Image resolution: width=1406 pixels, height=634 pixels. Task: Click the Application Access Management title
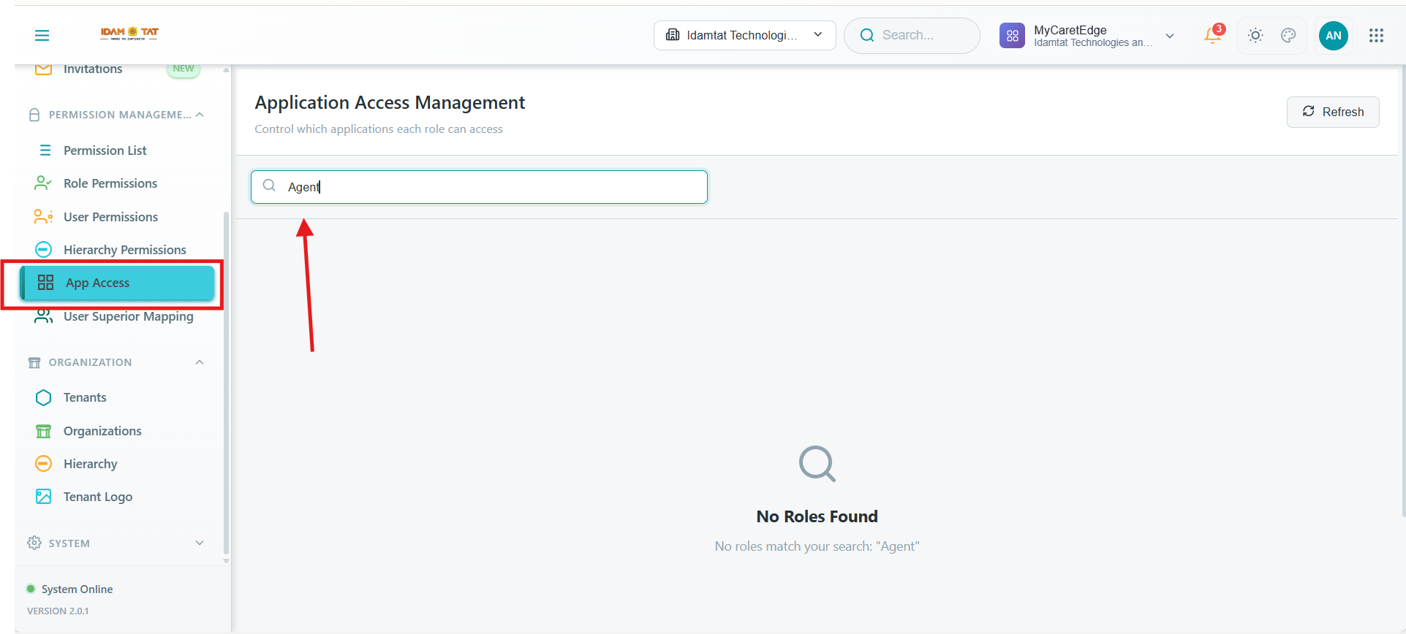[390, 103]
